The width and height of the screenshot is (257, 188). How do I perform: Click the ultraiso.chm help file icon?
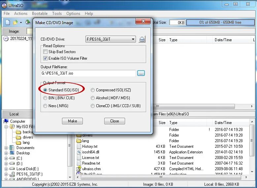[79, 169]
